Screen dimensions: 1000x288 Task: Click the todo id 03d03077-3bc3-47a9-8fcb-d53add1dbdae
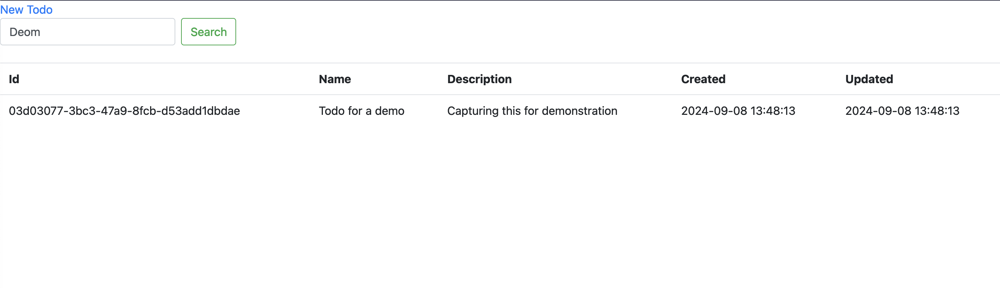click(x=124, y=111)
